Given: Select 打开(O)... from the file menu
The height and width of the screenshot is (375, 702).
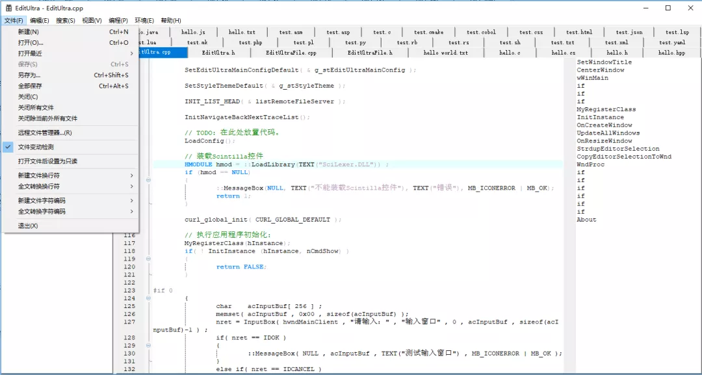Looking at the screenshot, I should coord(71,42).
